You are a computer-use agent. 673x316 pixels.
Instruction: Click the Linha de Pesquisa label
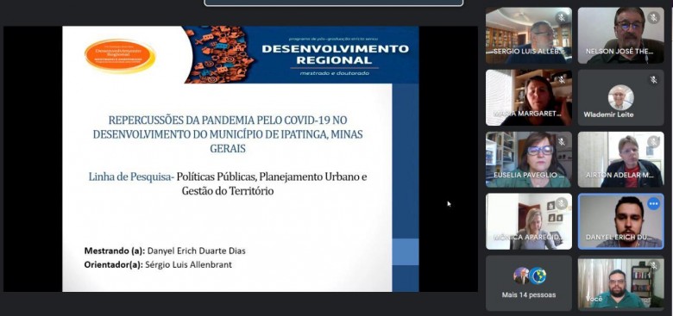point(131,177)
